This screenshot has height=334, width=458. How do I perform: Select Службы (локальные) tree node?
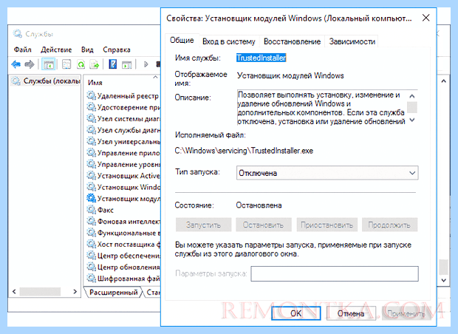(46, 81)
